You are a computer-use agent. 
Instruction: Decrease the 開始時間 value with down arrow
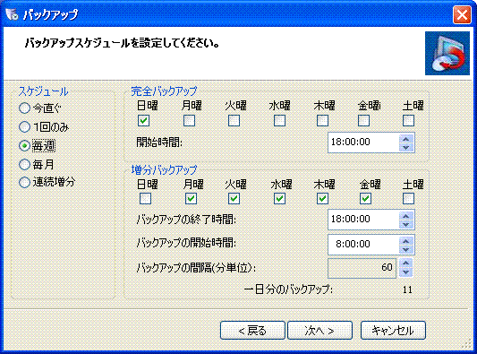click(405, 147)
